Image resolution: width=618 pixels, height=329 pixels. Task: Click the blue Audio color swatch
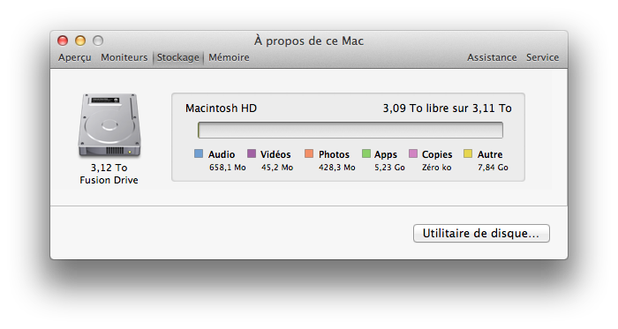click(199, 153)
